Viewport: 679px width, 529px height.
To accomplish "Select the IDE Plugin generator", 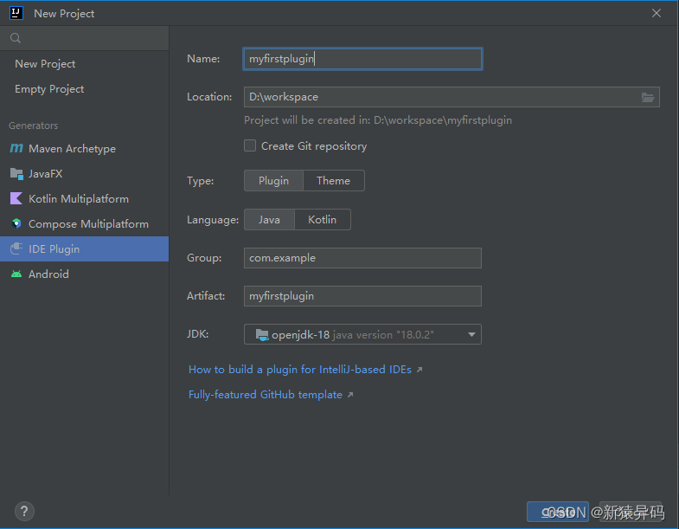I will pos(85,248).
